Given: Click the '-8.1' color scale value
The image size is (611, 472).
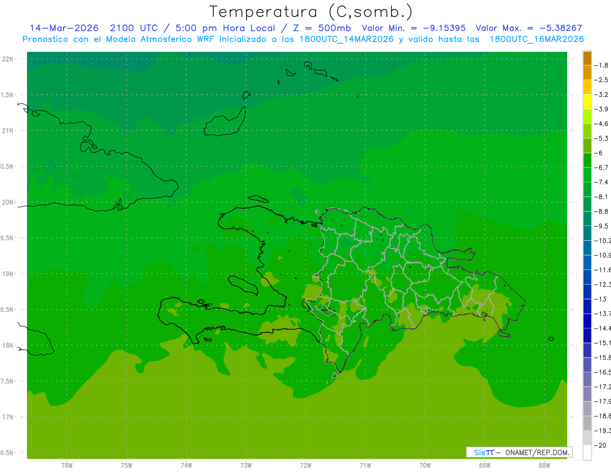Looking at the screenshot, I should (602, 197).
